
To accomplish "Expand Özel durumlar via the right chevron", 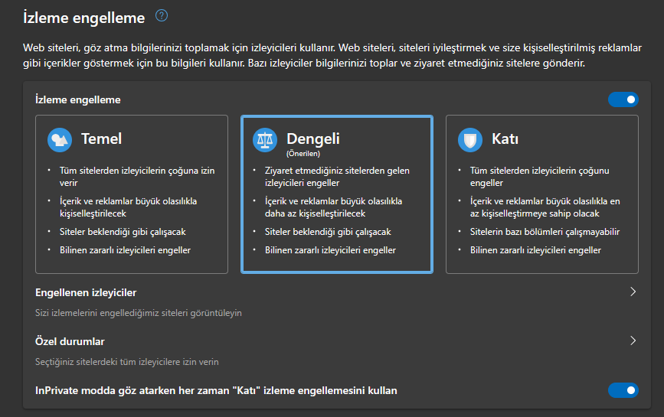I will [x=633, y=340].
